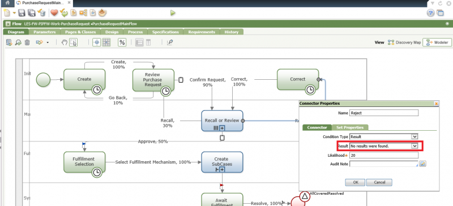Click the Save As double-floppy icon

click(32, 13)
